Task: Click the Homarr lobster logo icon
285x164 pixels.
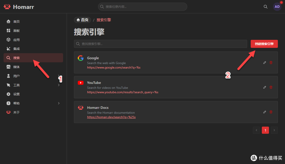Action: [7, 7]
